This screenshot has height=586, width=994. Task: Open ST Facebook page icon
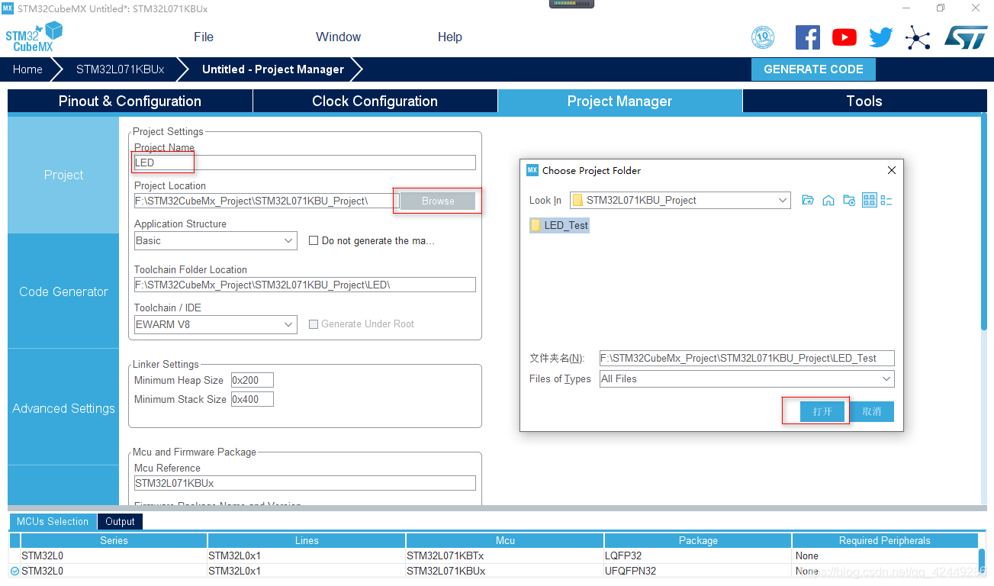point(807,37)
